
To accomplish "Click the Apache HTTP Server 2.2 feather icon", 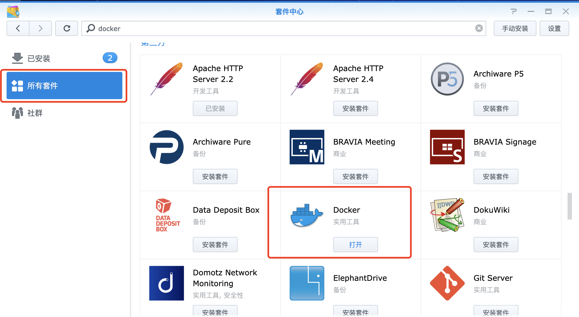I will pyautogui.click(x=167, y=79).
